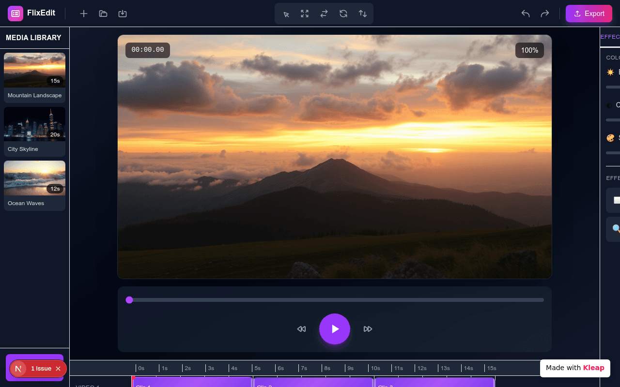The image size is (620, 387).
Task: Open the 1 Issue error indicator
Action: tap(41, 369)
